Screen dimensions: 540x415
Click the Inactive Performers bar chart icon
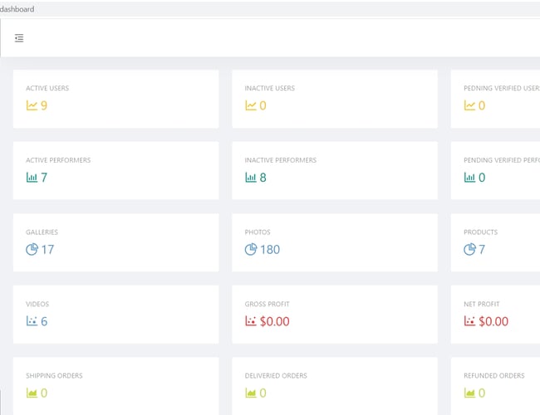click(x=250, y=178)
